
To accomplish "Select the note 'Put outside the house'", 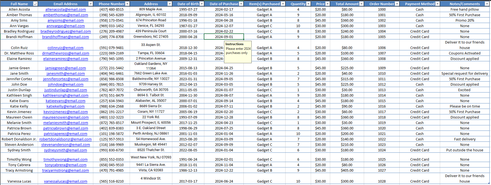I will 465,150.
